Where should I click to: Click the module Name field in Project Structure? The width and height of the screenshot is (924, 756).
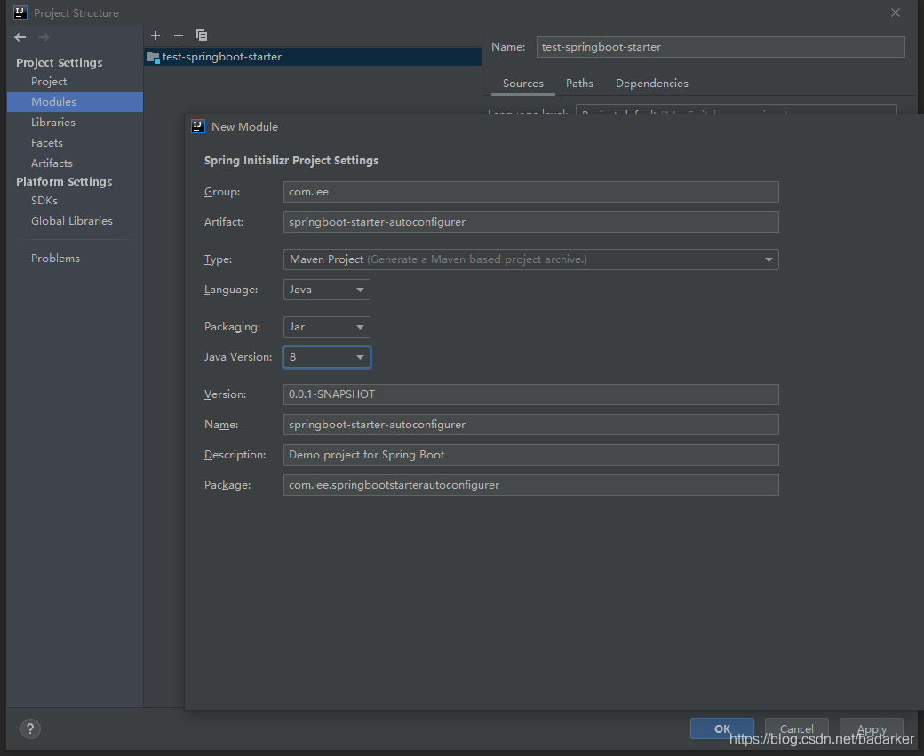coord(721,47)
